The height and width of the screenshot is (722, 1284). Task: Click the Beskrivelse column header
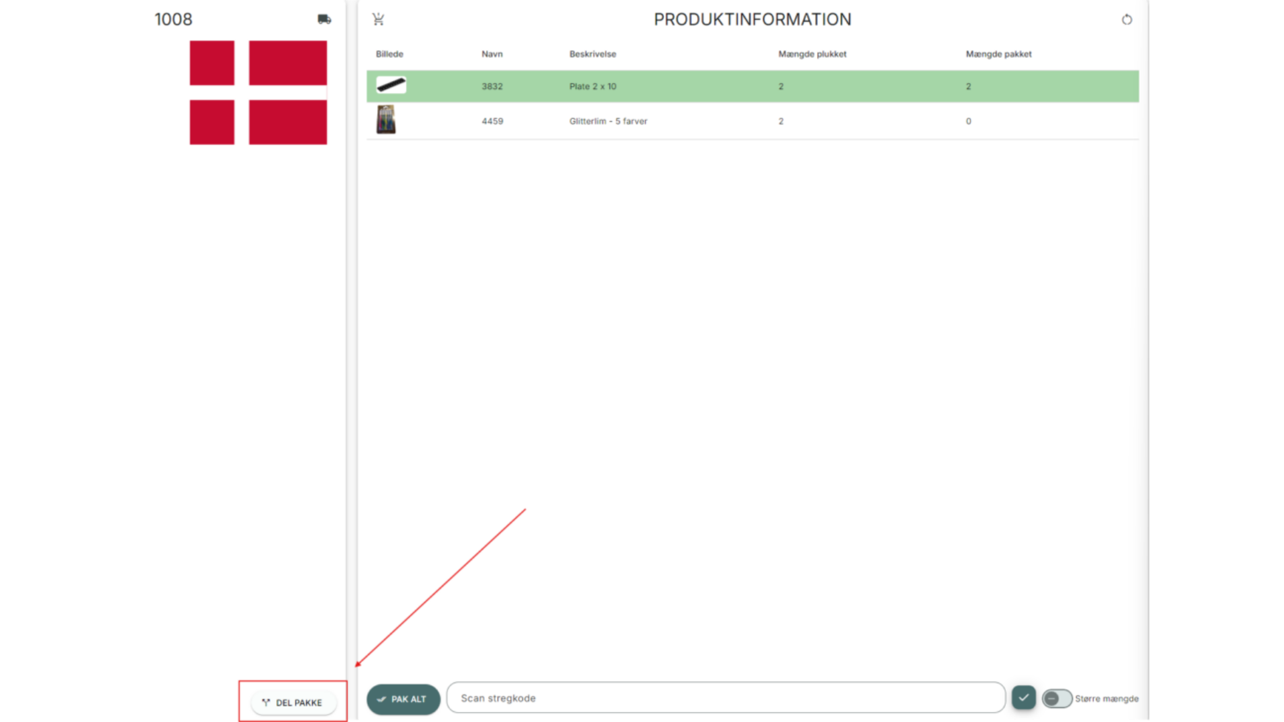pos(593,54)
